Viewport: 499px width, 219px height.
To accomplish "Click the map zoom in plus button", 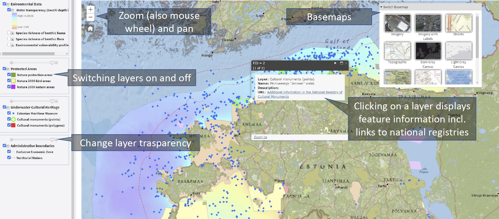I will coord(90,9).
